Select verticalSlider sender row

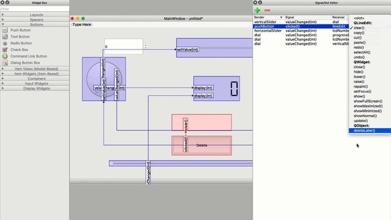point(301,22)
